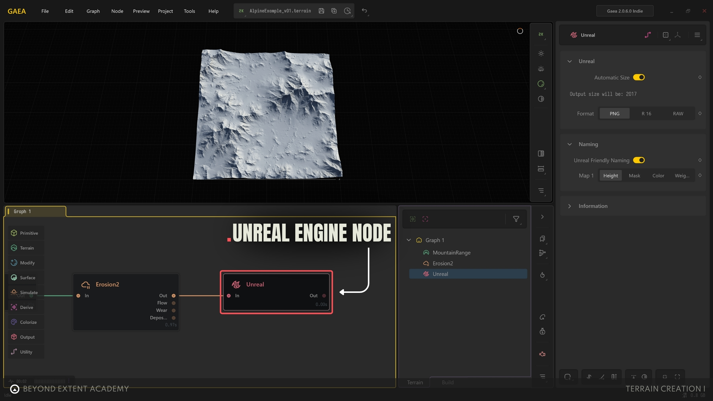The image size is (713, 401).
Task: Set Map 1 naming to Weight
Action: (x=682, y=176)
